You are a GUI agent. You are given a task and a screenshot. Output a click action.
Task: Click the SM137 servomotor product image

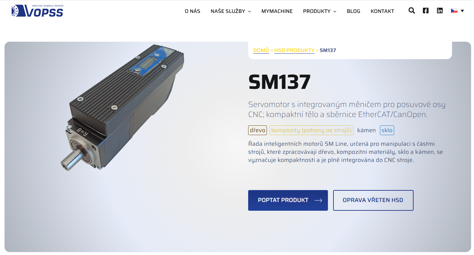[x=123, y=107]
